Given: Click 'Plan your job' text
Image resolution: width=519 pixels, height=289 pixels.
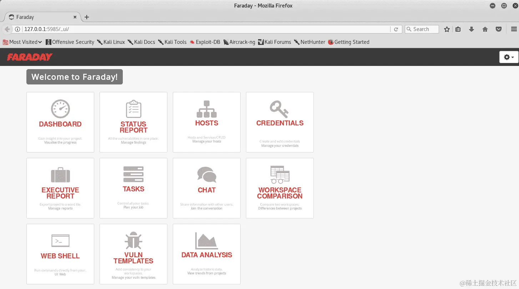Looking at the screenshot, I should click(x=133, y=207).
